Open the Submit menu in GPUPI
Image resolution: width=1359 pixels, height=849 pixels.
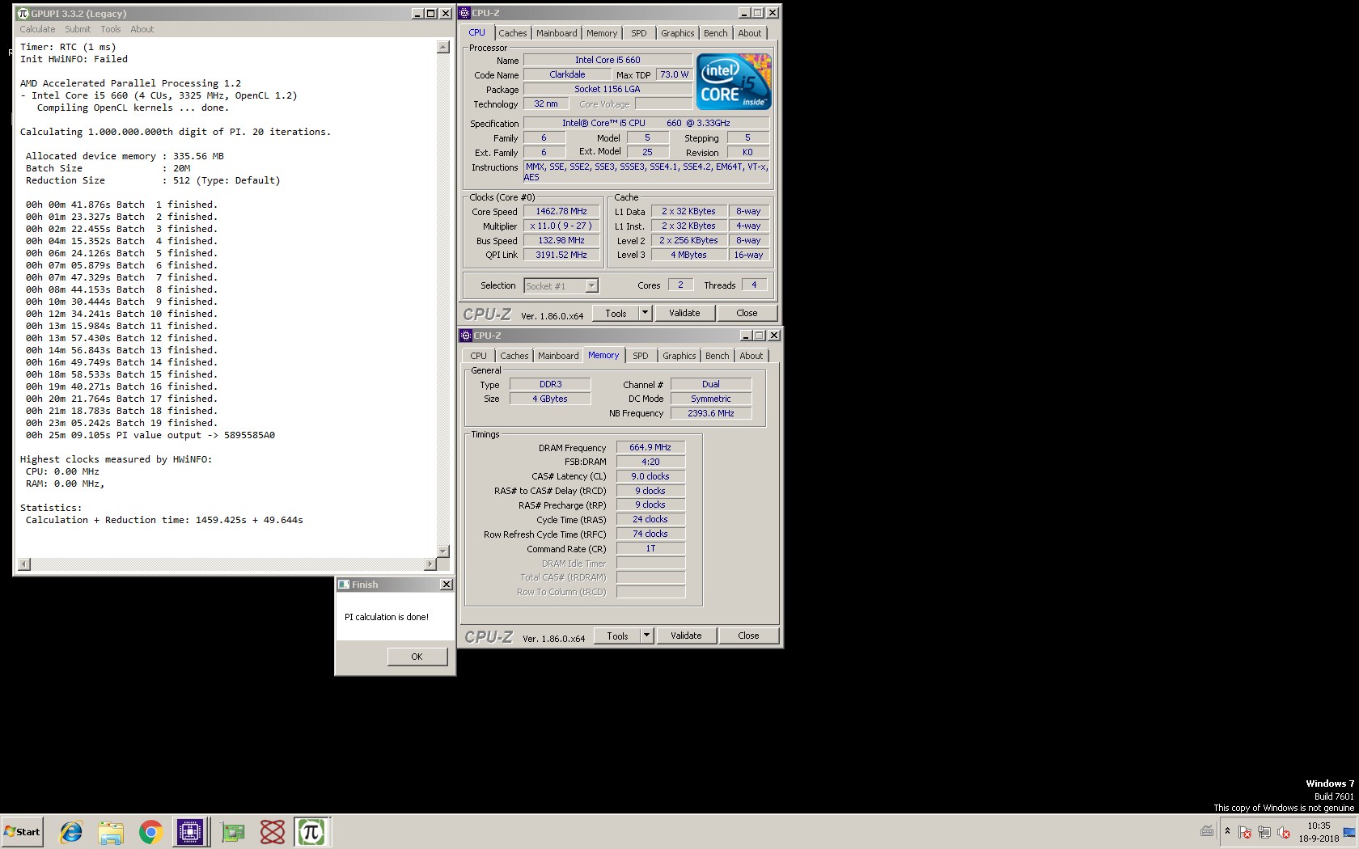[x=78, y=29]
